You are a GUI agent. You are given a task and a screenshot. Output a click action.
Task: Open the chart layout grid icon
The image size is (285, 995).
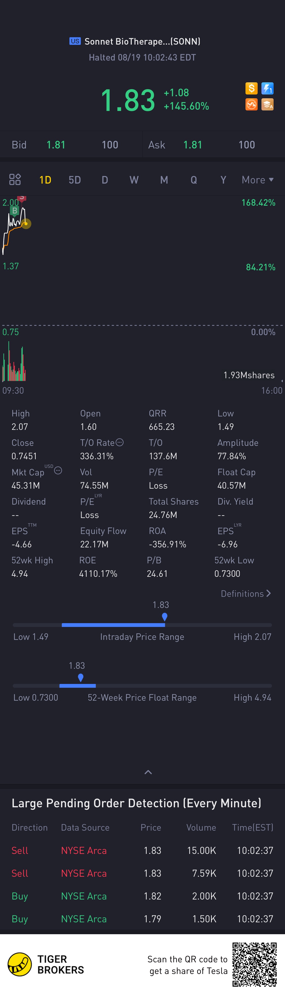15,180
